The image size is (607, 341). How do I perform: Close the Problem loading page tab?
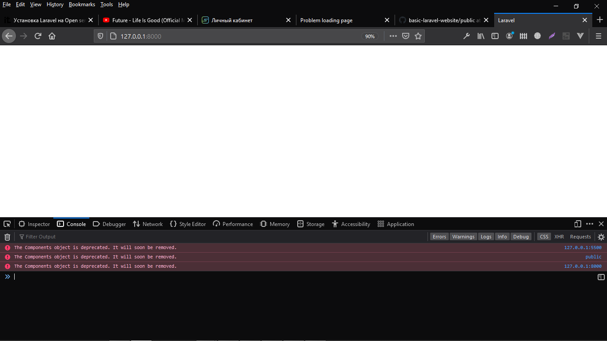[x=387, y=20]
